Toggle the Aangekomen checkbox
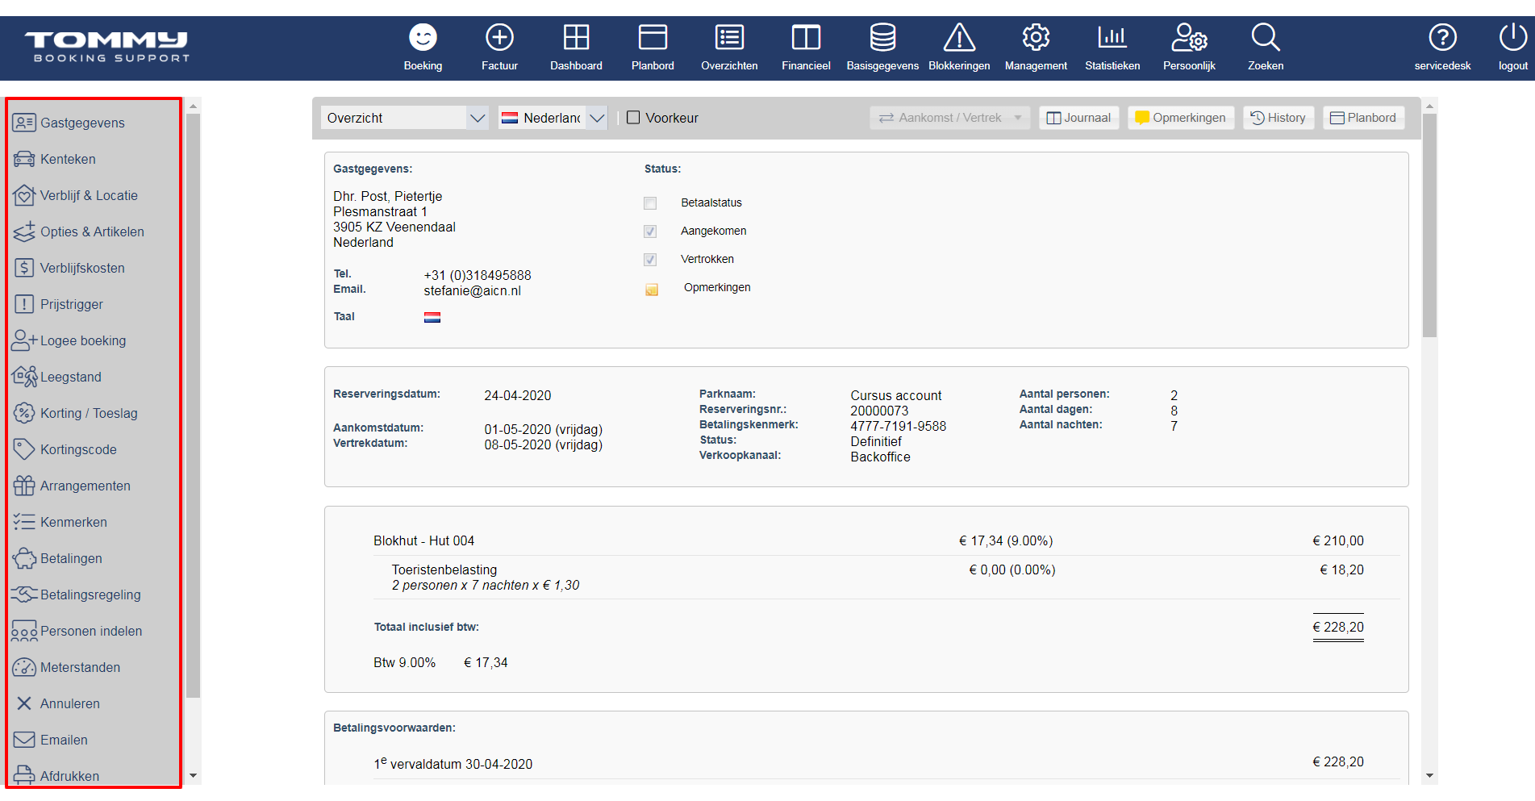This screenshot has width=1535, height=801. pos(650,232)
